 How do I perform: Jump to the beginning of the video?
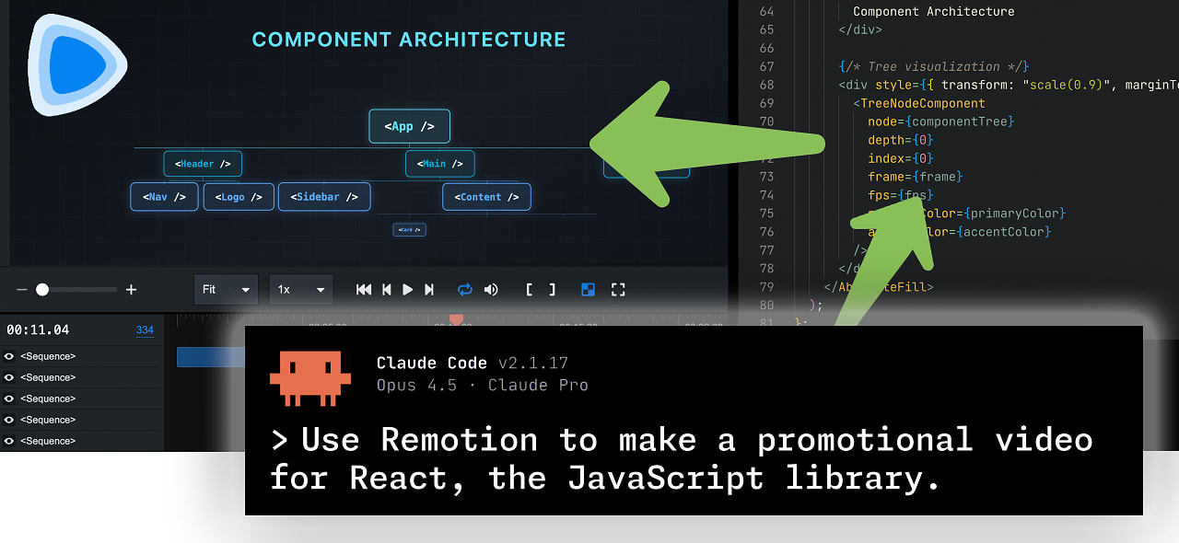click(364, 289)
